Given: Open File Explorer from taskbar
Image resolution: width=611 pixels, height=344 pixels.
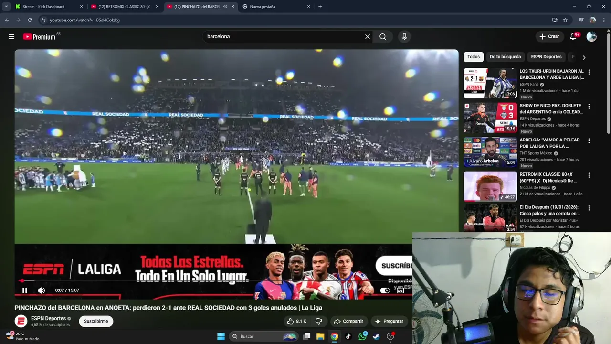Looking at the screenshot, I should [x=320, y=336].
